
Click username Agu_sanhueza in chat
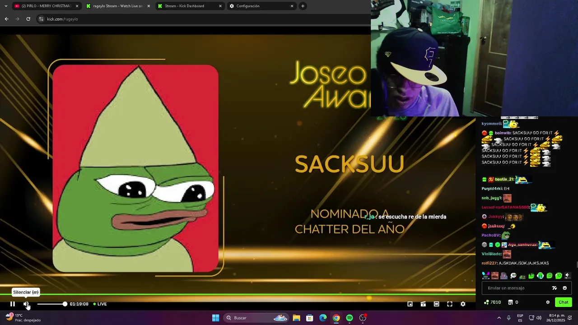tap(522, 245)
